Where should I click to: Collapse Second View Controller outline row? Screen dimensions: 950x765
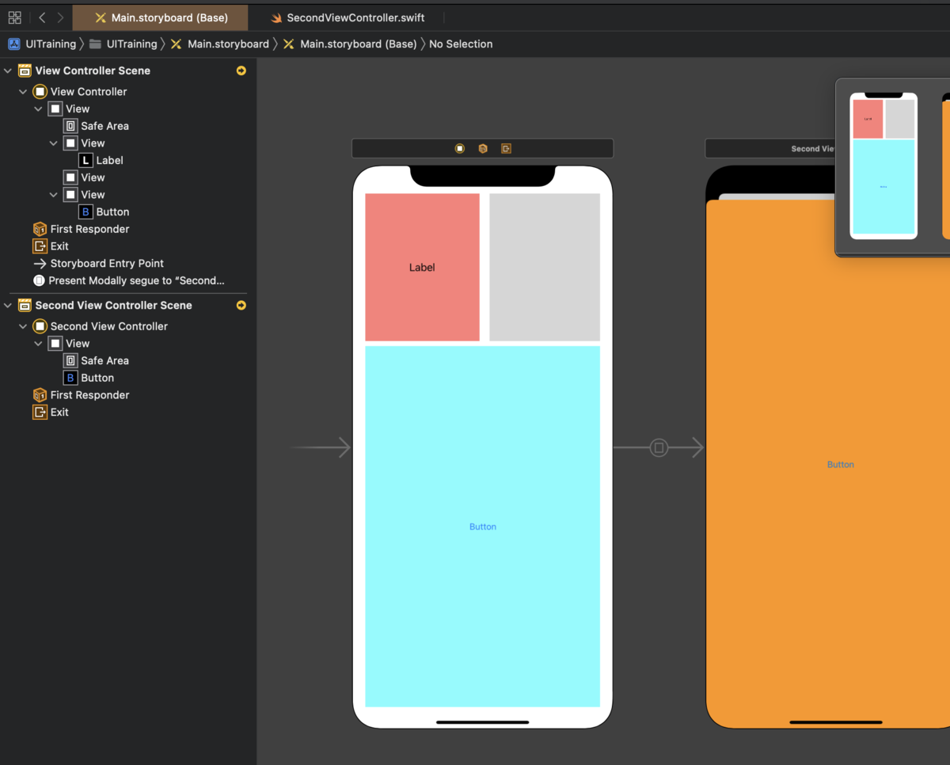[x=23, y=326]
